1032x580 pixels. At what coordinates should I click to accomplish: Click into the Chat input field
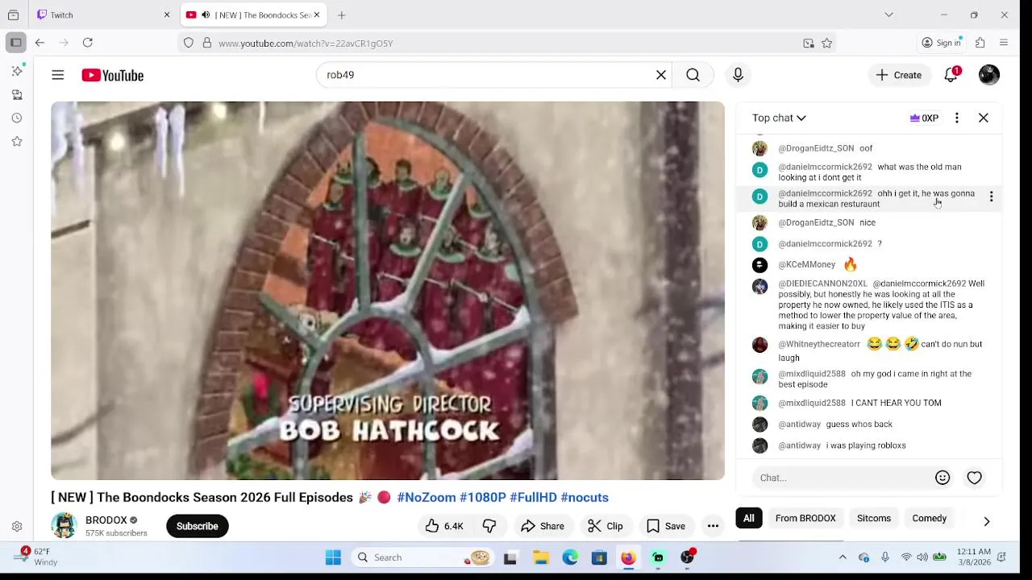842,478
